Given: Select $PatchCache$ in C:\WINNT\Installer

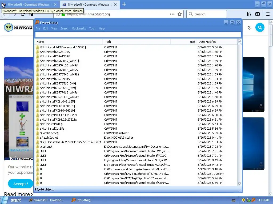Looking at the screenshot, I should coord(49,133).
